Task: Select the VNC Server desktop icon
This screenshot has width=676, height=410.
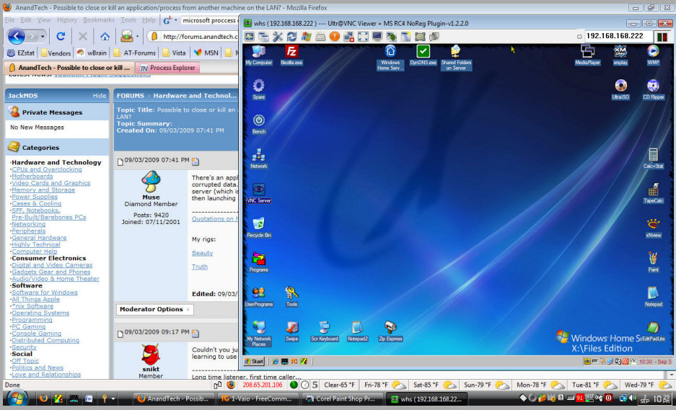Action: tap(259, 193)
